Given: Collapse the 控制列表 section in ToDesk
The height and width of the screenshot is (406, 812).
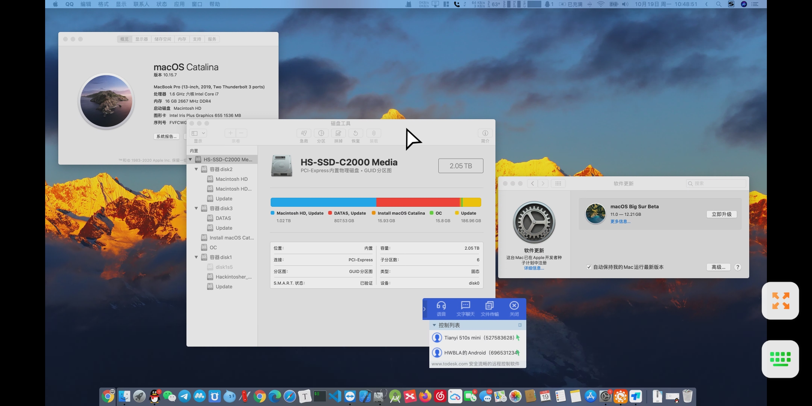Looking at the screenshot, I should (435, 325).
